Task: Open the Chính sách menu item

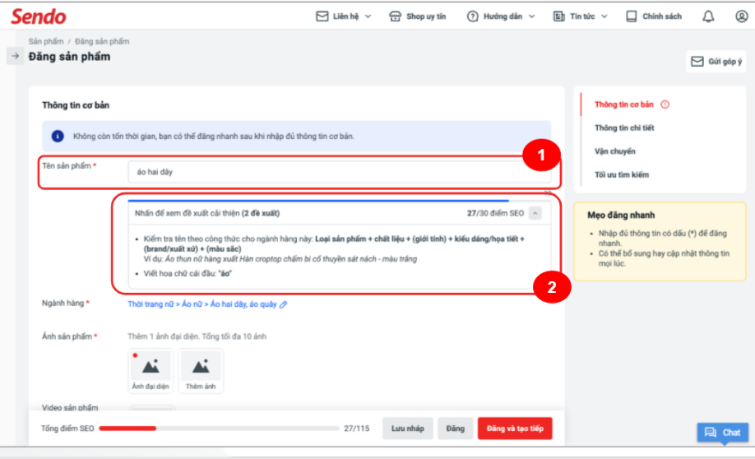Action: tap(654, 16)
